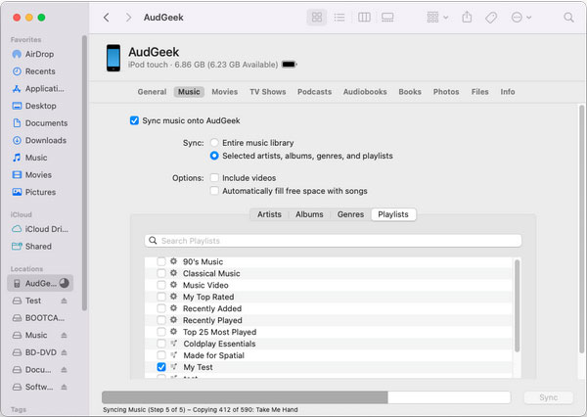The width and height of the screenshot is (587, 417).
Task: Show the Albums segment
Action: [309, 214]
